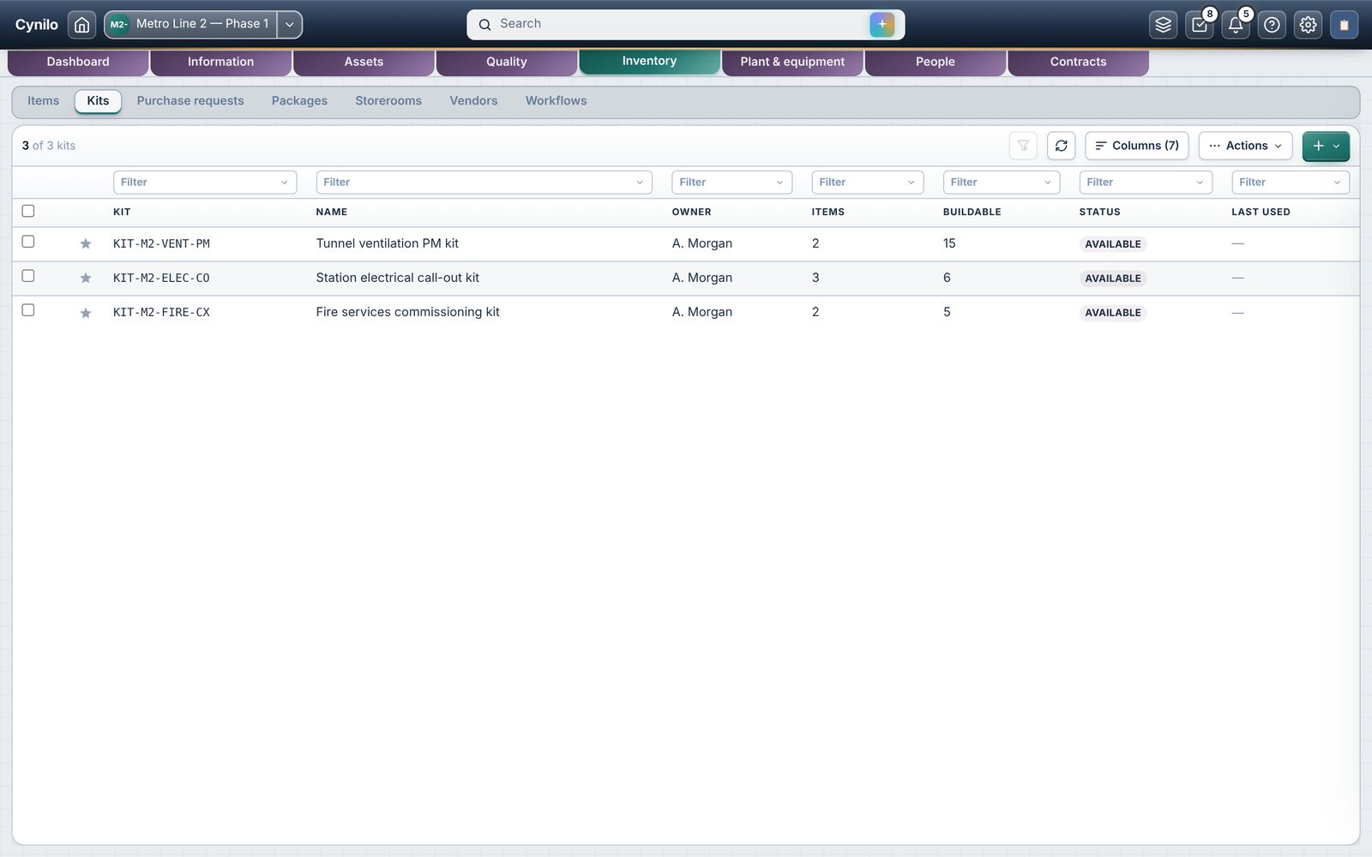Open the Workflows subtab
This screenshot has width=1372, height=857.
pyautogui.click(x=556, y=101)
